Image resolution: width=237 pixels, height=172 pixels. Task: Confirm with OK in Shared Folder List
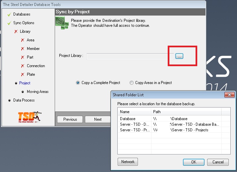[194, 162]
